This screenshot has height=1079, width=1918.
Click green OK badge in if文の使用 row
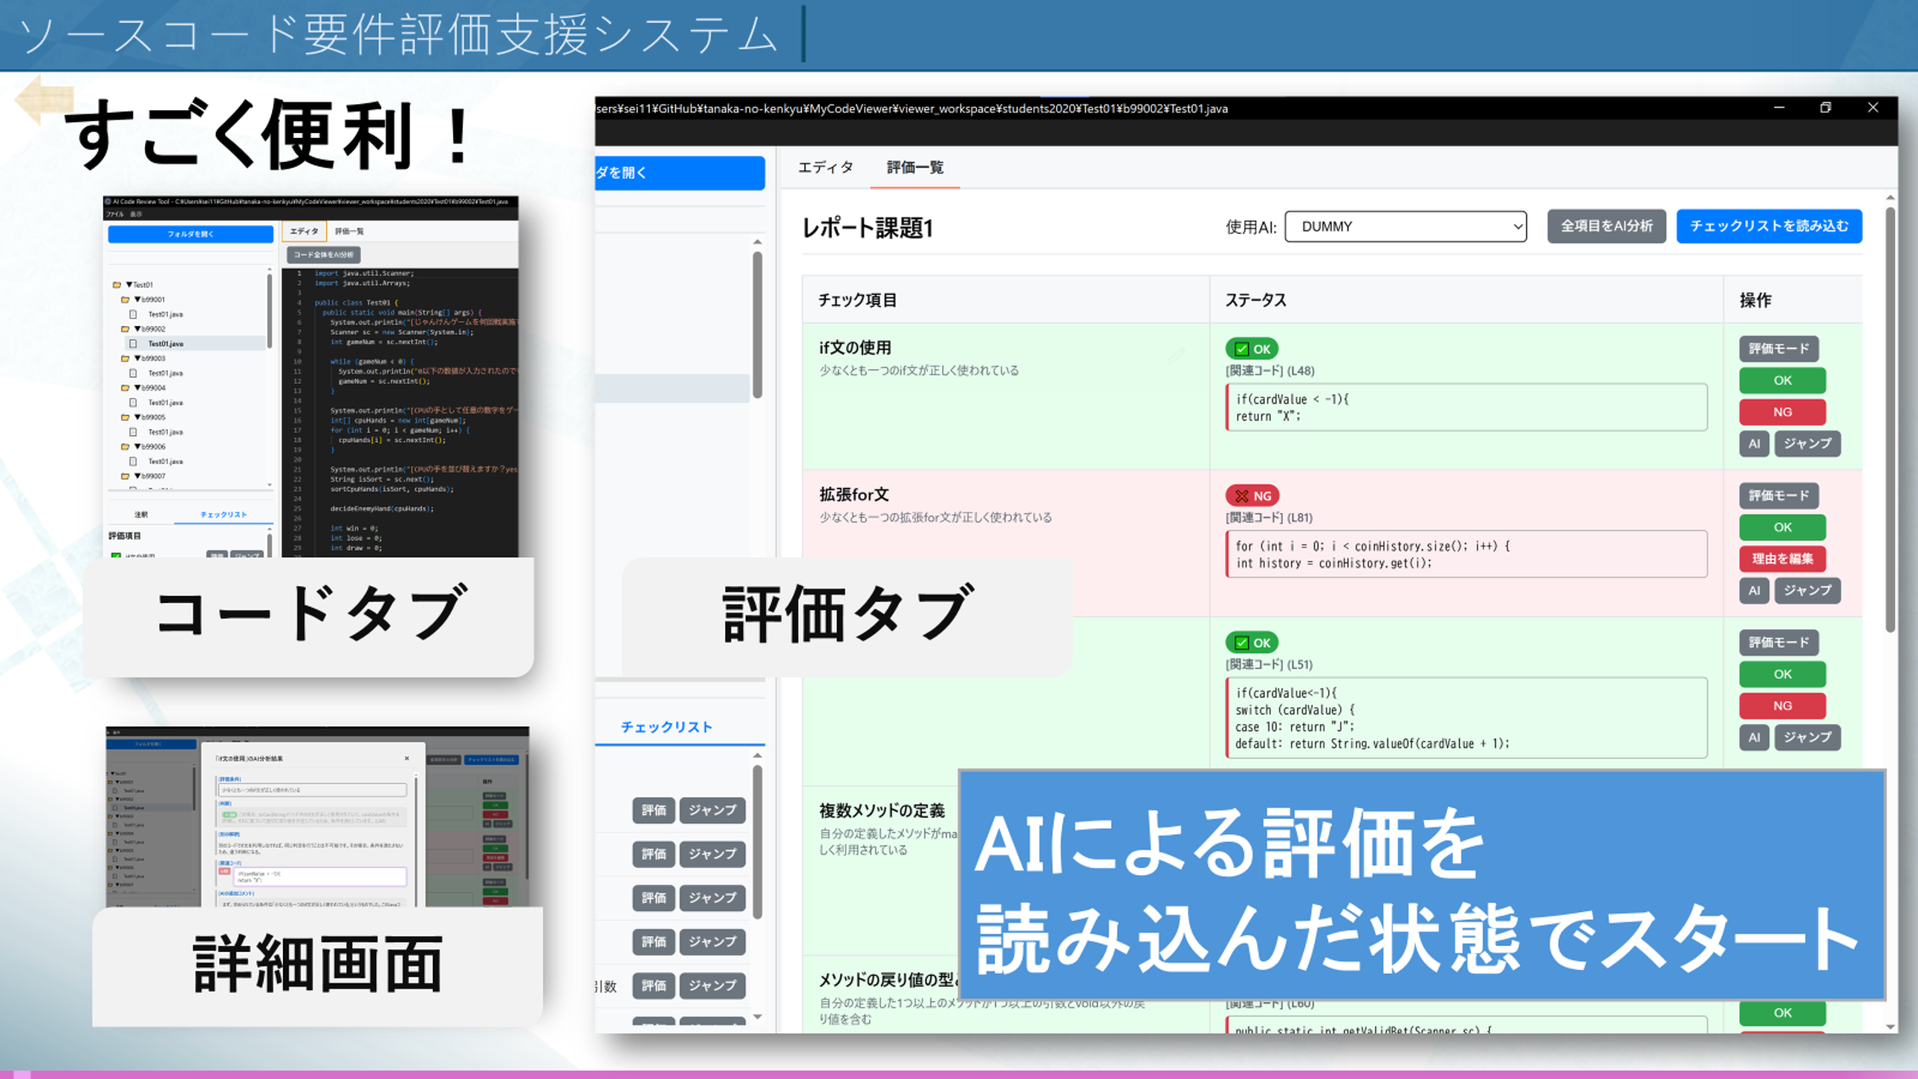point(1251,349)
